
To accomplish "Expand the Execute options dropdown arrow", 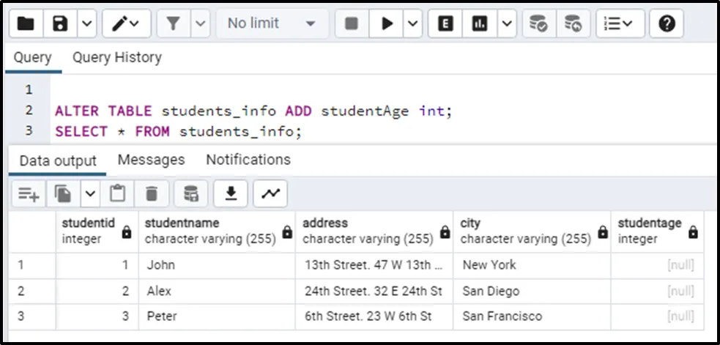I will coord(412,24).
